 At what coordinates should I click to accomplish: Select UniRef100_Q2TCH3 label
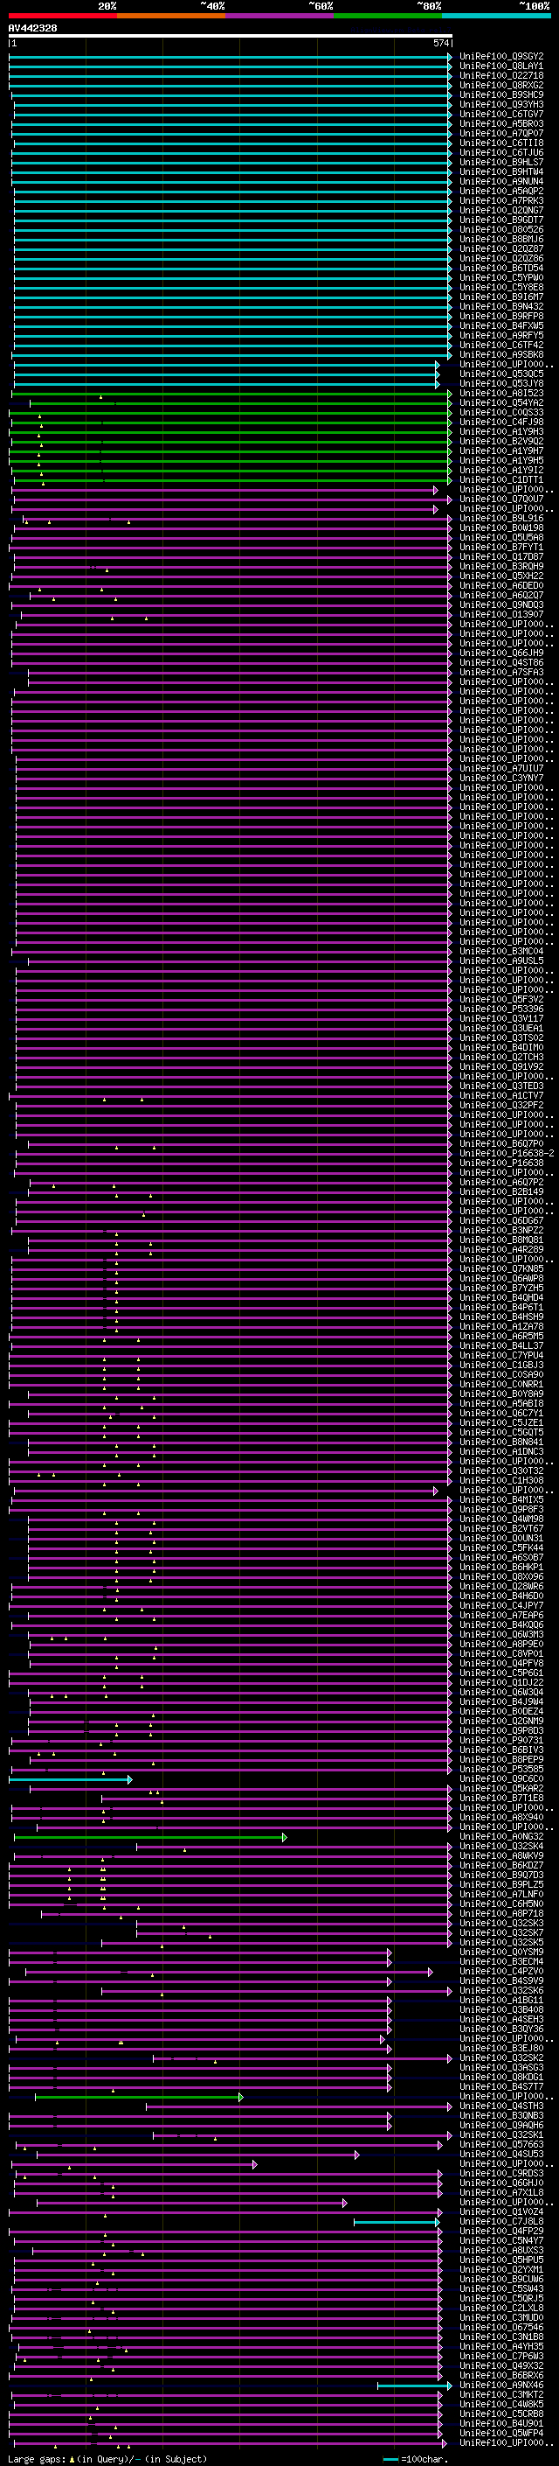[501, 1057]
